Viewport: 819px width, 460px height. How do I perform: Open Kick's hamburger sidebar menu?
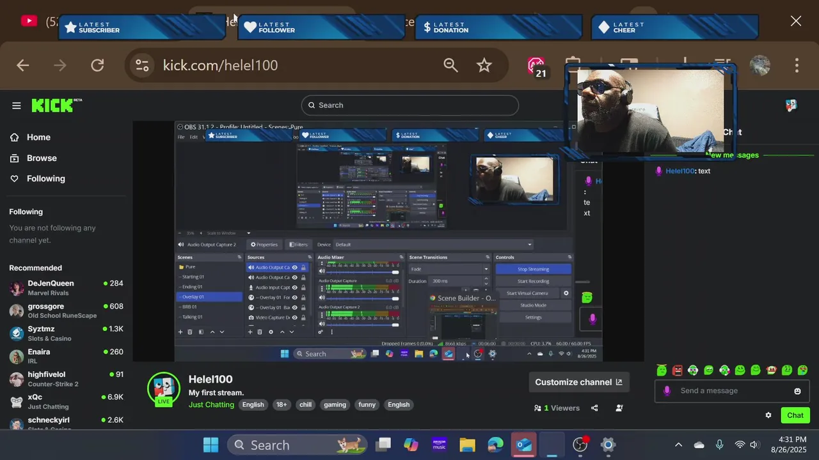coord(17,105)
